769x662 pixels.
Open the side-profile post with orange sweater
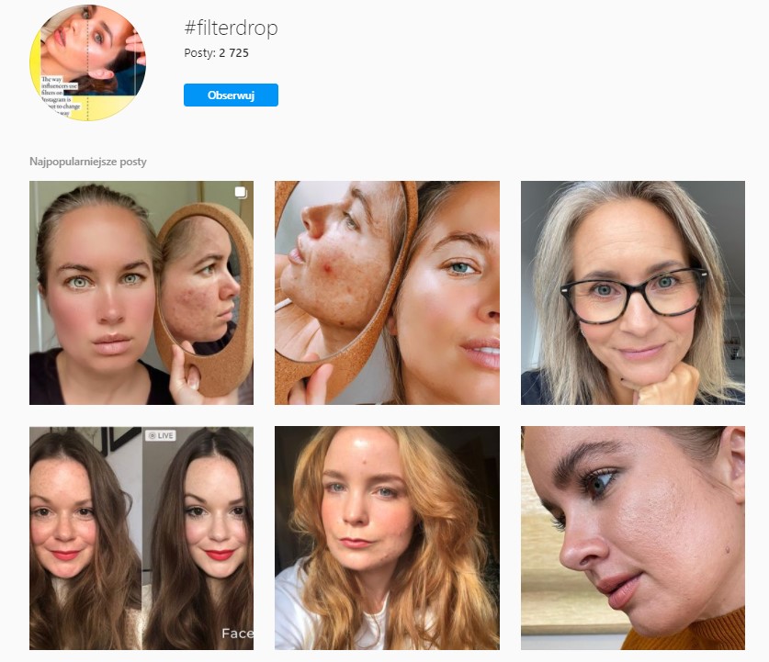coord(633,538)
